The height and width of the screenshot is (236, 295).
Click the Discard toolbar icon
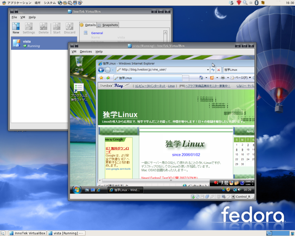tap(70, 28)
